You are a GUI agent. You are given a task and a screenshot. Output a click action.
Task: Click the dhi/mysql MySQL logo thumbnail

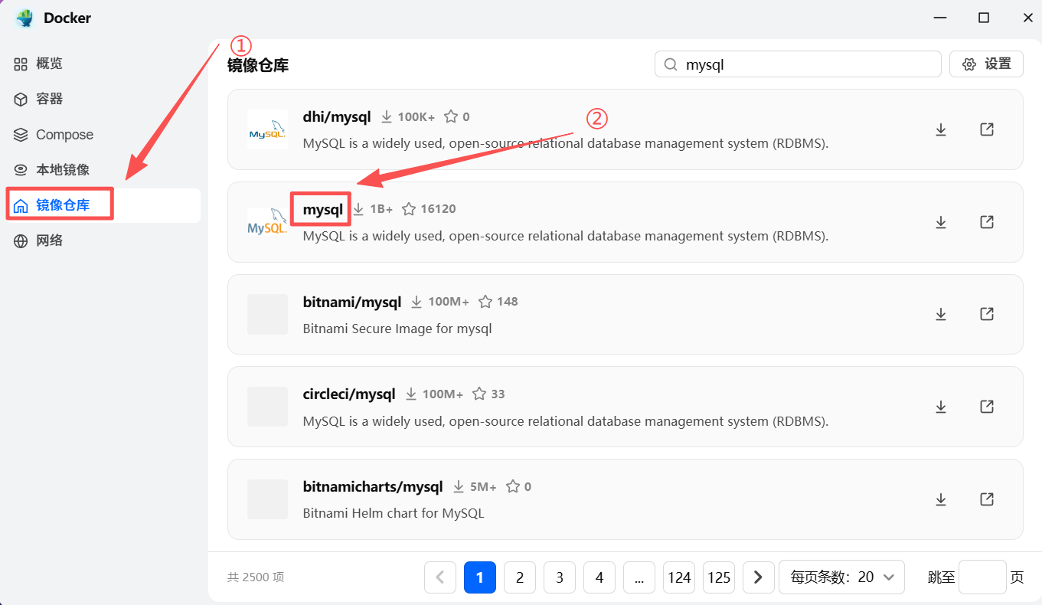coord(267,129)
